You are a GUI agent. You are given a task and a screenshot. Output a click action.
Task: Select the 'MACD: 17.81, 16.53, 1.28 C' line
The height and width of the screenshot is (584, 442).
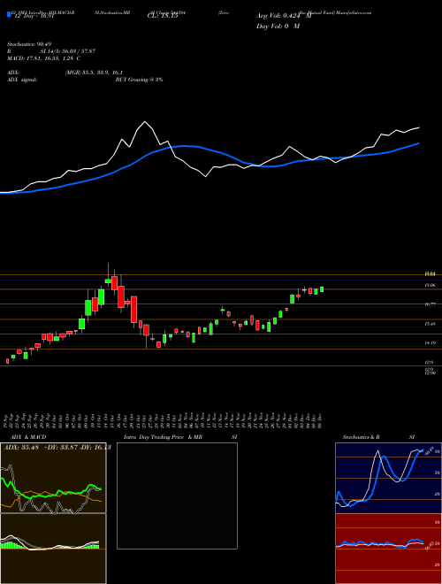[43, 58]
